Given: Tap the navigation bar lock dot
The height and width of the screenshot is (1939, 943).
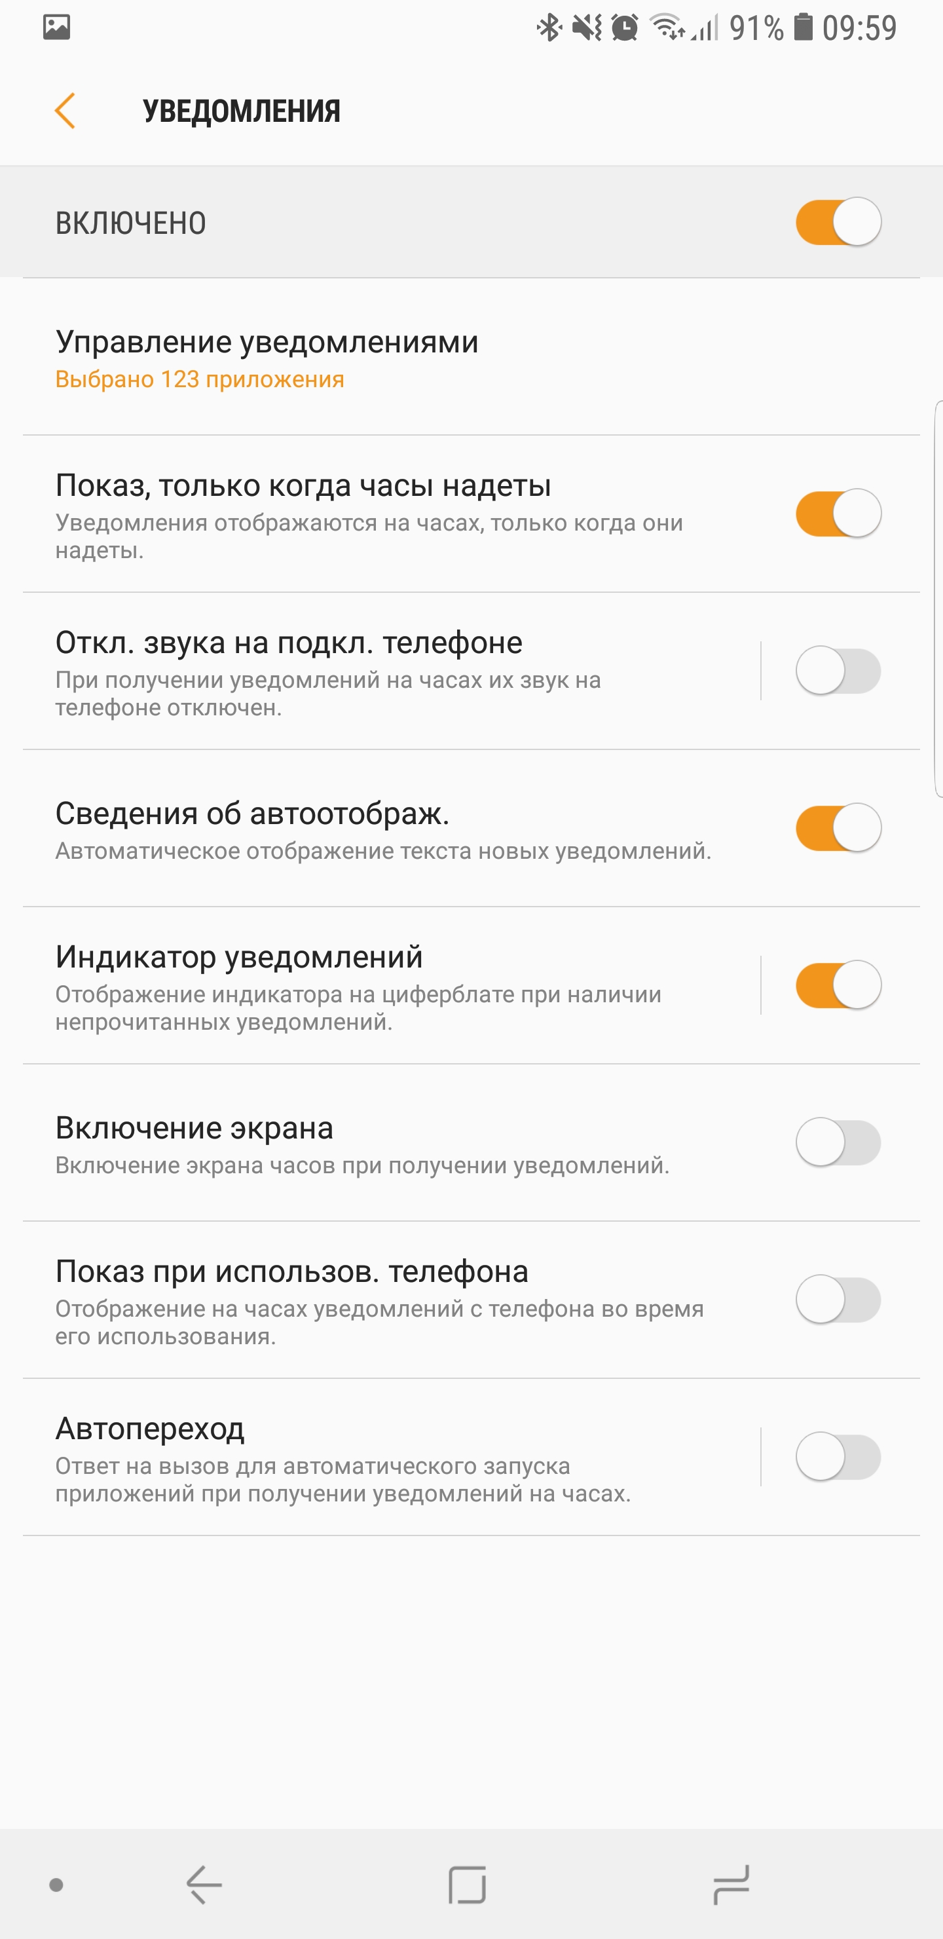Looking at the screenshot, I should (56, 1885).
